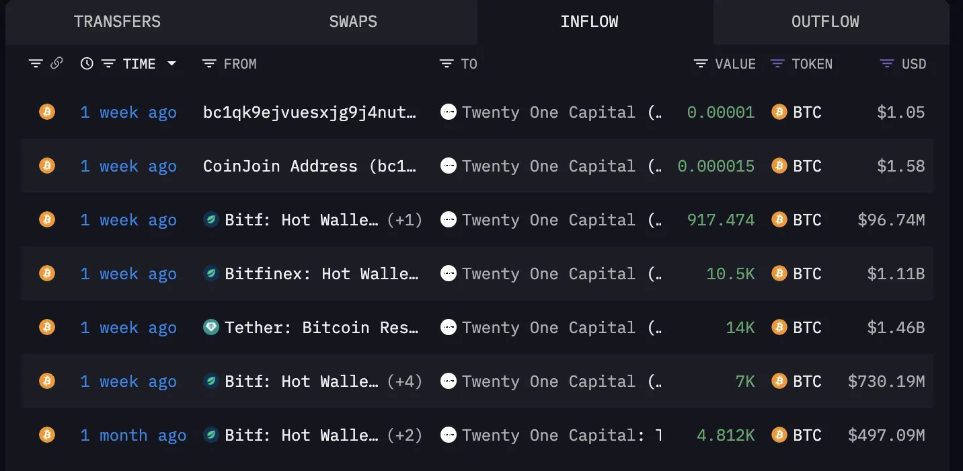
Task: Expand the (+4) additional senders badge
Action: pyautogui.click(x=404, y=382)
